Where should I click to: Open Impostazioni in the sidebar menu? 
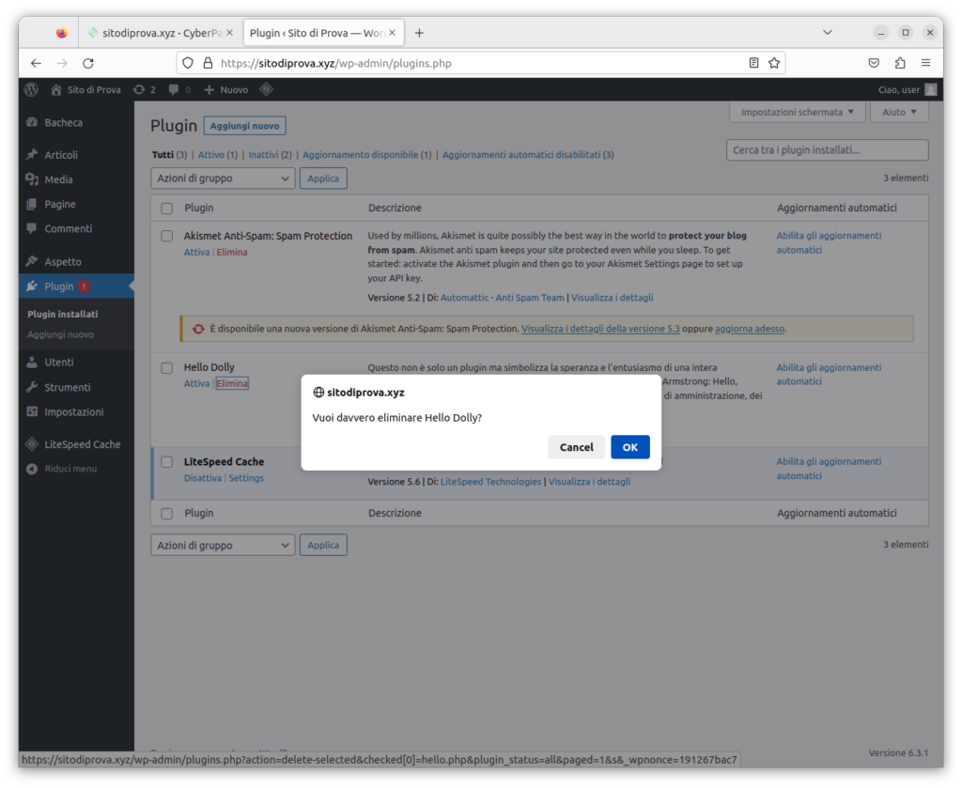point(73,412)
